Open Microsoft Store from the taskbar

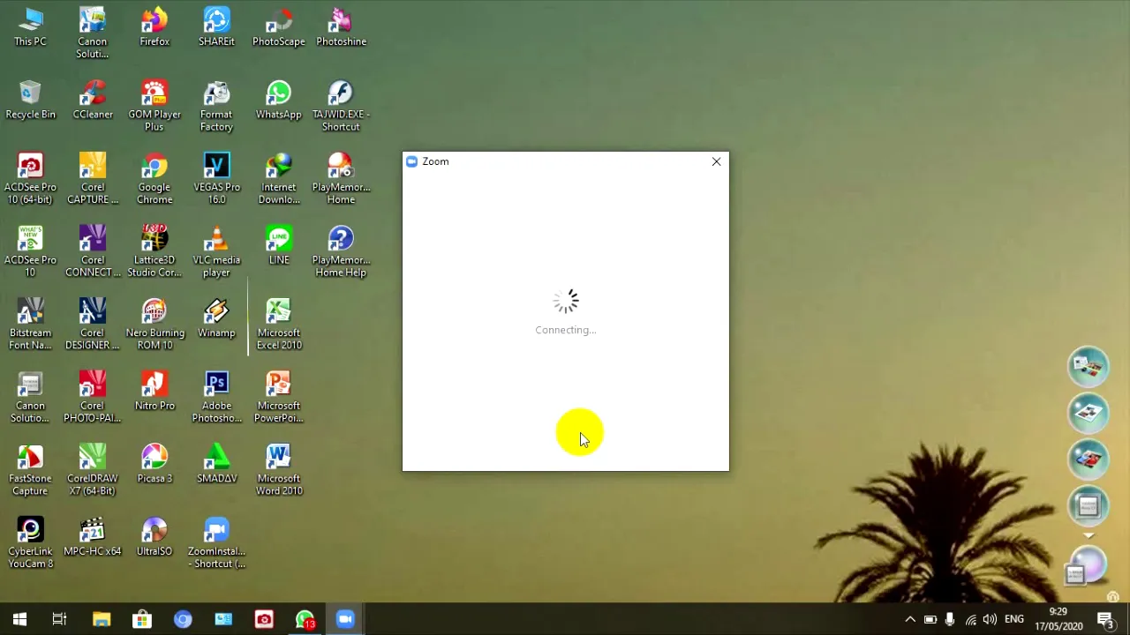click(142, 619)
